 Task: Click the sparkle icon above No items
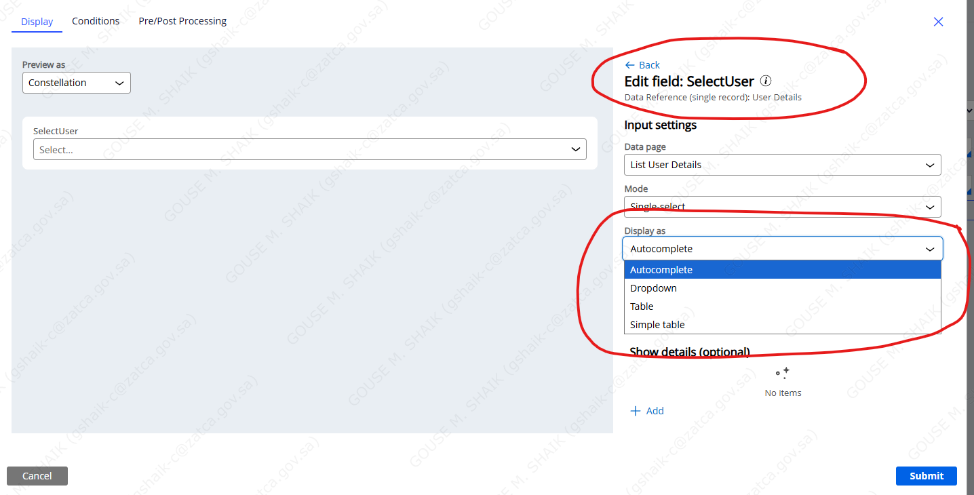(x=783, y=372)
